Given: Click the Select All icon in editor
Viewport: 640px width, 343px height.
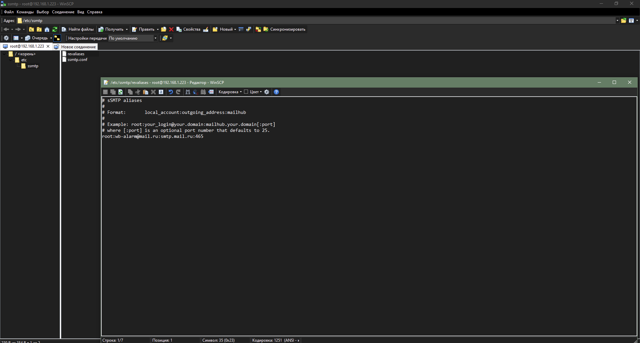Looking at the screenshot, I should click(x=161, y=92).
